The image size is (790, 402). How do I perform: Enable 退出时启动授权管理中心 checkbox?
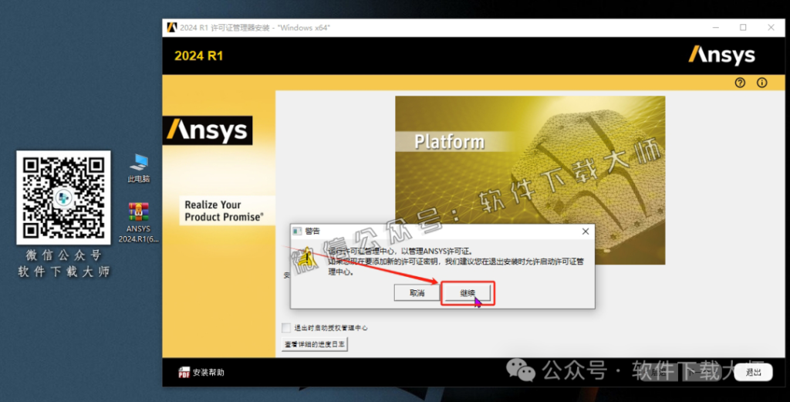tap(286, 328)
